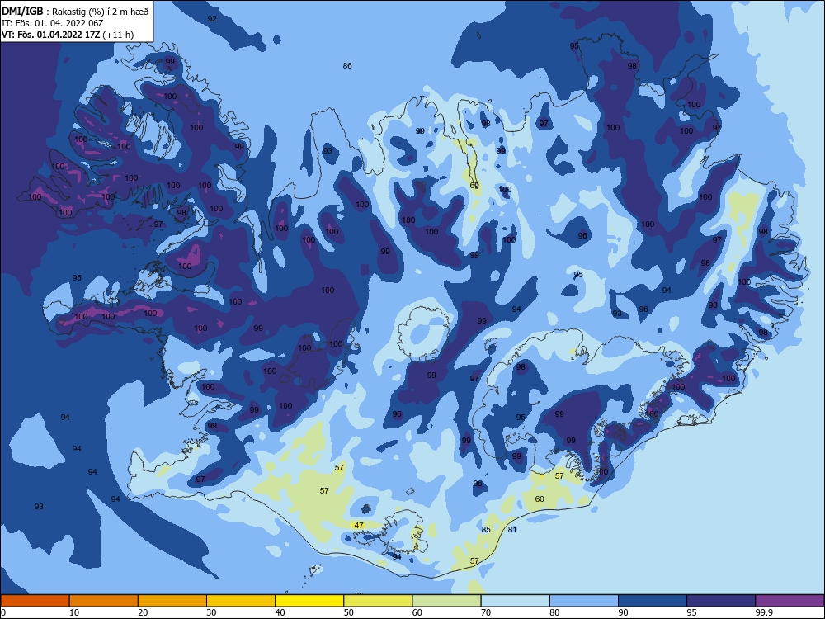
Task: Click the '(+11 h)' forecast offset text
Action: click(118, 35)
